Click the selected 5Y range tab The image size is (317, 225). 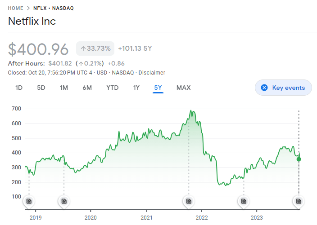158,88
